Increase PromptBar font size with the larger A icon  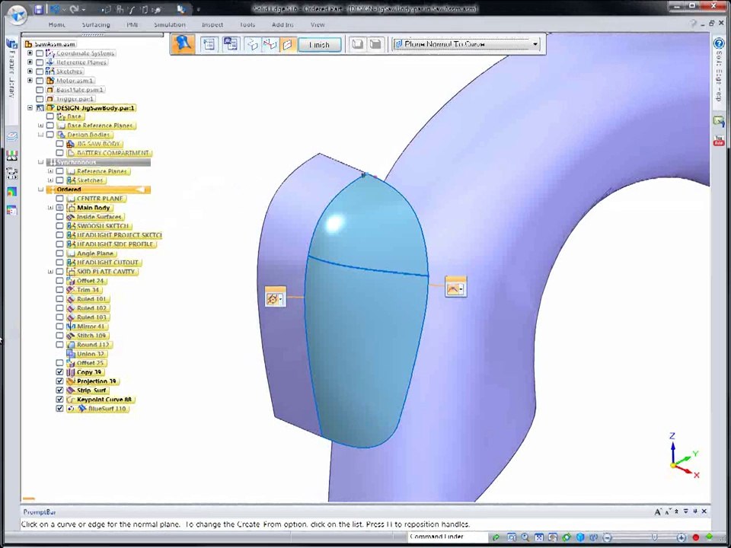[x=657, y=511]
